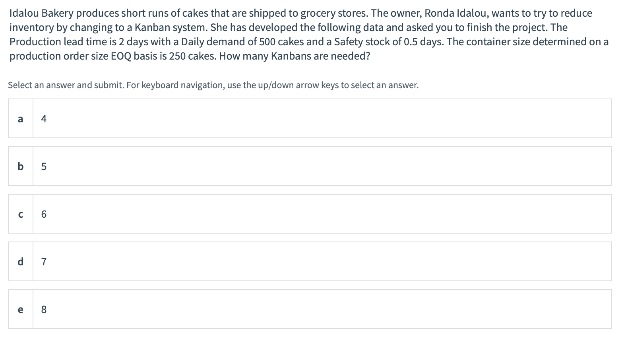Click the letter label "e" cell
This screenshot has width=624, height=344.
tap(21, 309)
